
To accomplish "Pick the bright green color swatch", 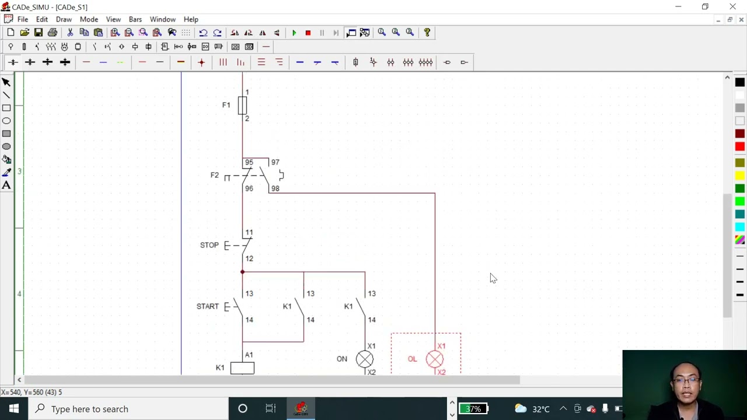I will pyautogui.click(x=740, y=201).
